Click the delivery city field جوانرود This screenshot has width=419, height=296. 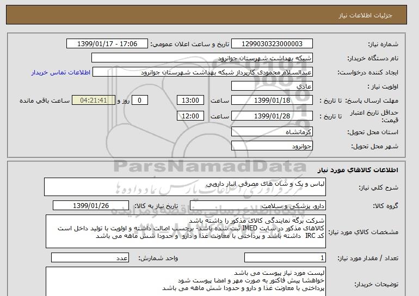[272, 146]
